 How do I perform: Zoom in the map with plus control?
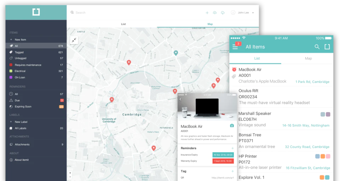pyautogui.click(x=70, y=173)
